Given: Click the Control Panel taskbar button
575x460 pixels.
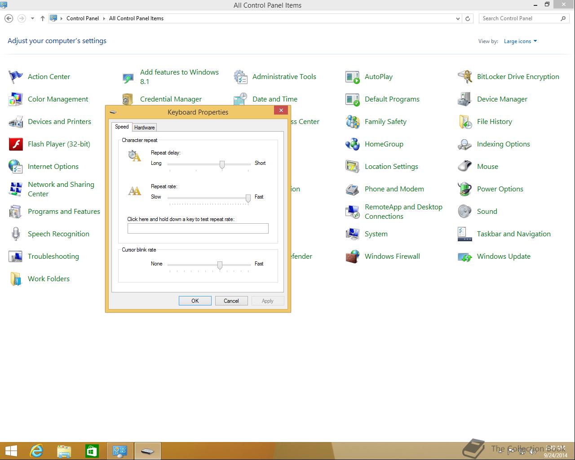Looking at the screenshot, I should (x=120, y=451).
